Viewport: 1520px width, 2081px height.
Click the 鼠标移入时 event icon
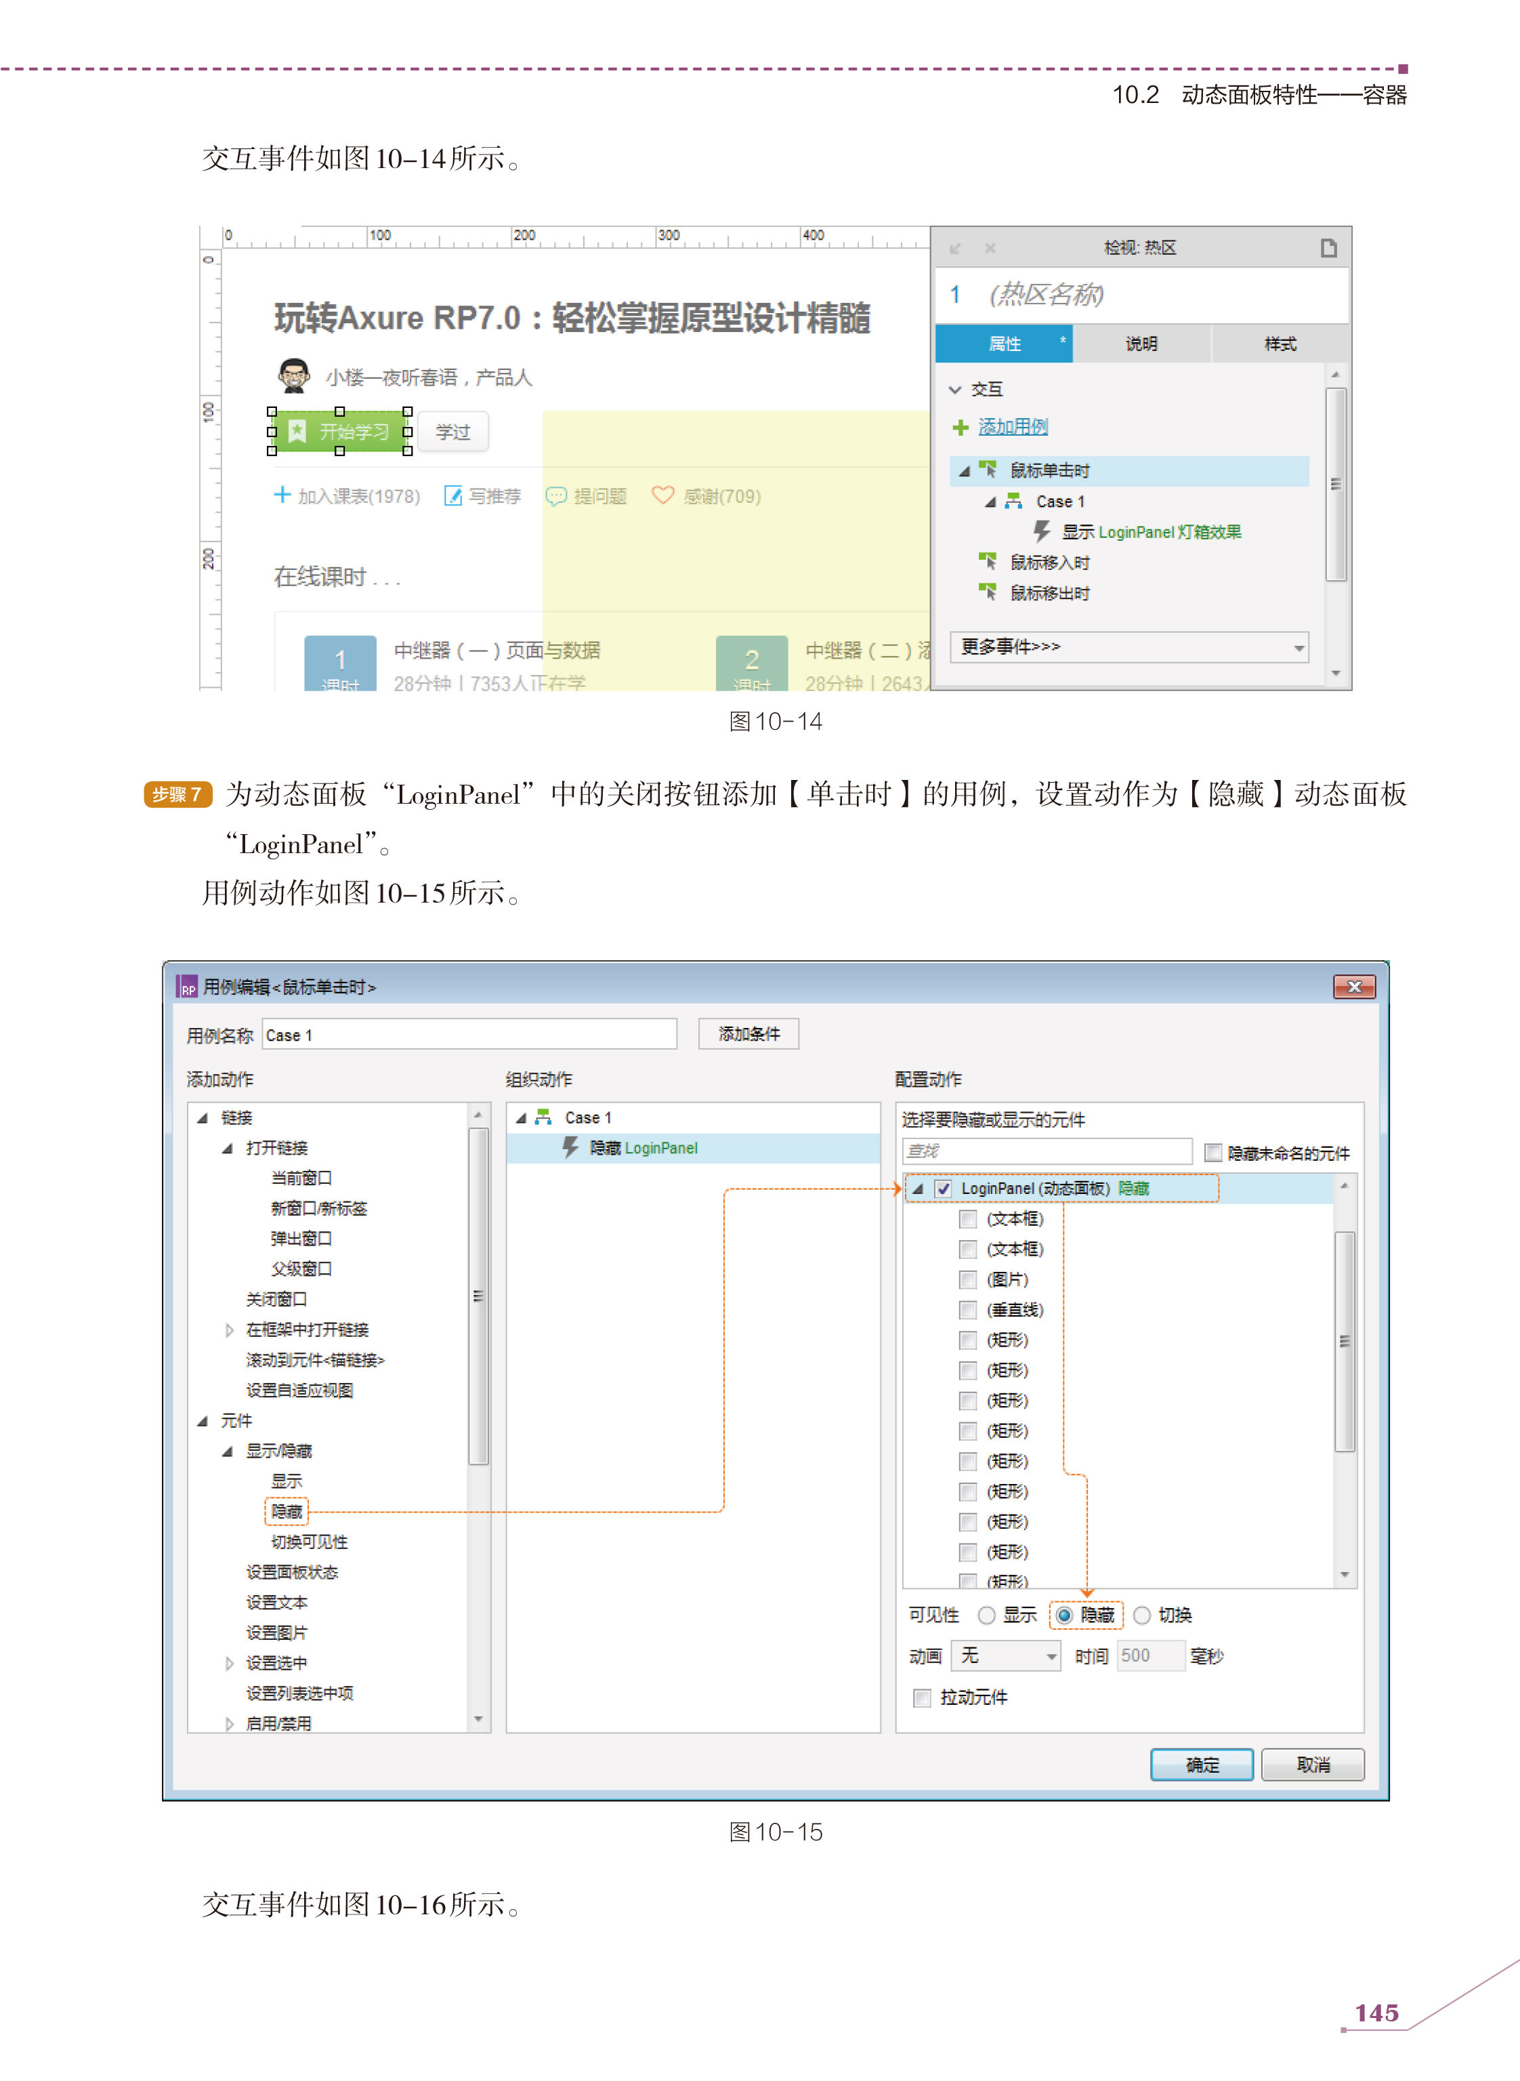988,562
